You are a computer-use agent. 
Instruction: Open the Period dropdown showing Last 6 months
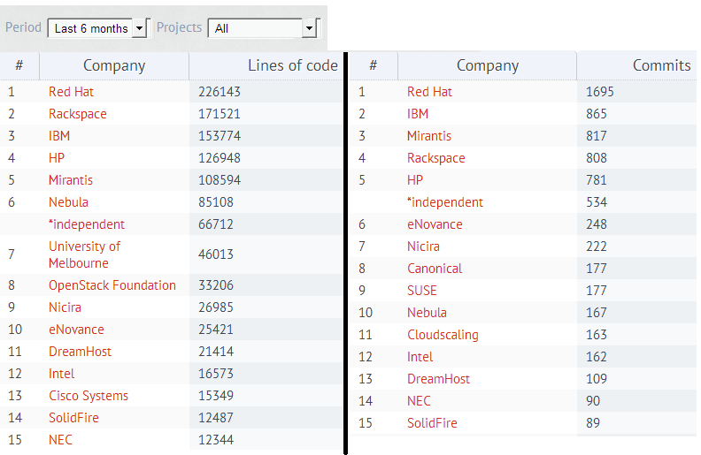(x=97, y=28)
